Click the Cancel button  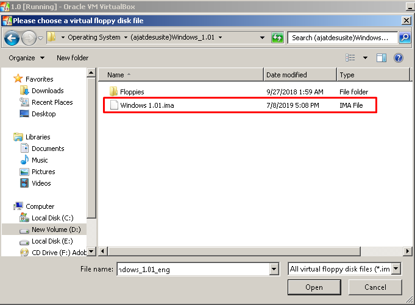pos(375,287)
